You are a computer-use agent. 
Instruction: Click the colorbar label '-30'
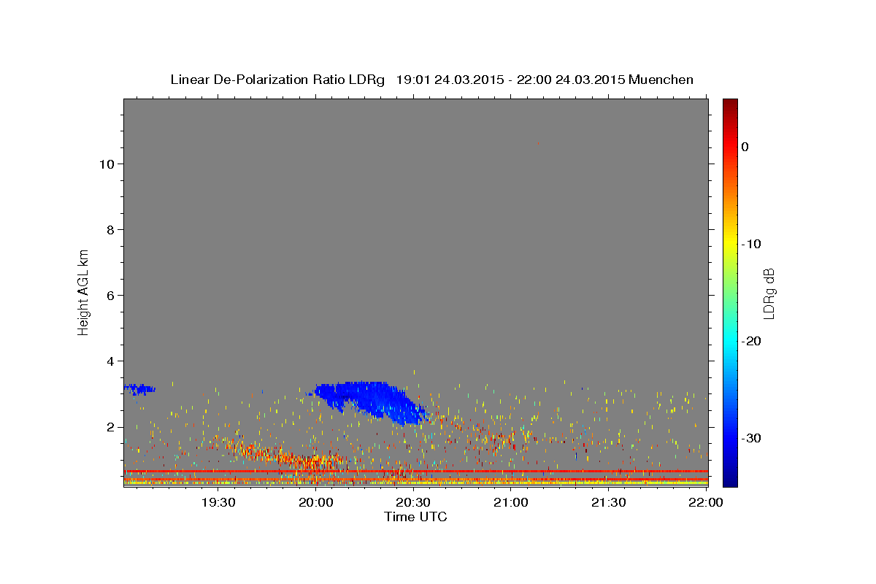tap(752, 438)
